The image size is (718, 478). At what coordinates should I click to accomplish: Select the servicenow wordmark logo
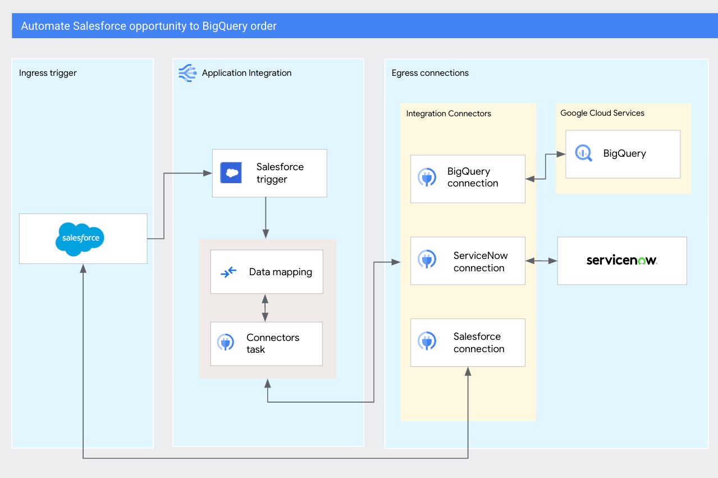621,260
